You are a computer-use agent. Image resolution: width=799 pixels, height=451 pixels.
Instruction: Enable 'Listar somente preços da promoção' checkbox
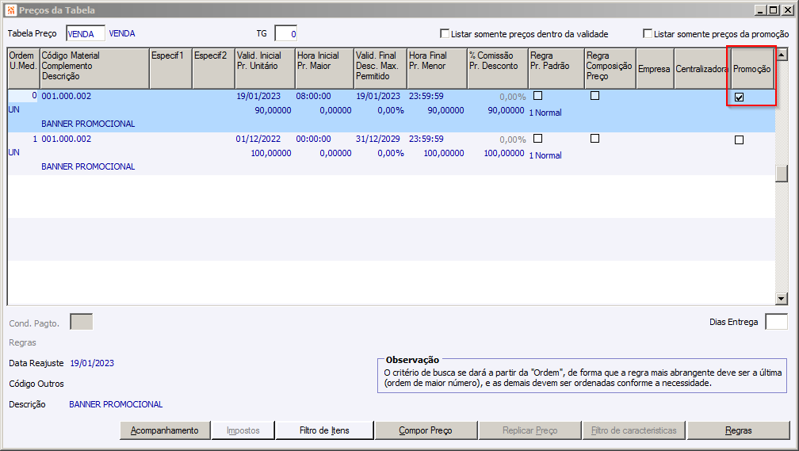(x=648, y=34)
